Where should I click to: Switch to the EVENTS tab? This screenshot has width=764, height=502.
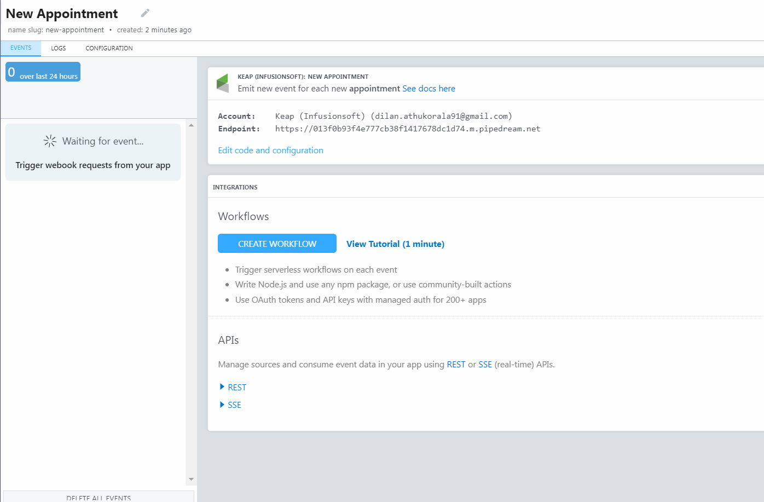[x=21, y=48]
